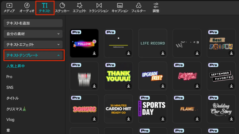Preview the LIFE RECORD template thumbnail
This screenshot has height=134, width=239.
pos(153,43)
